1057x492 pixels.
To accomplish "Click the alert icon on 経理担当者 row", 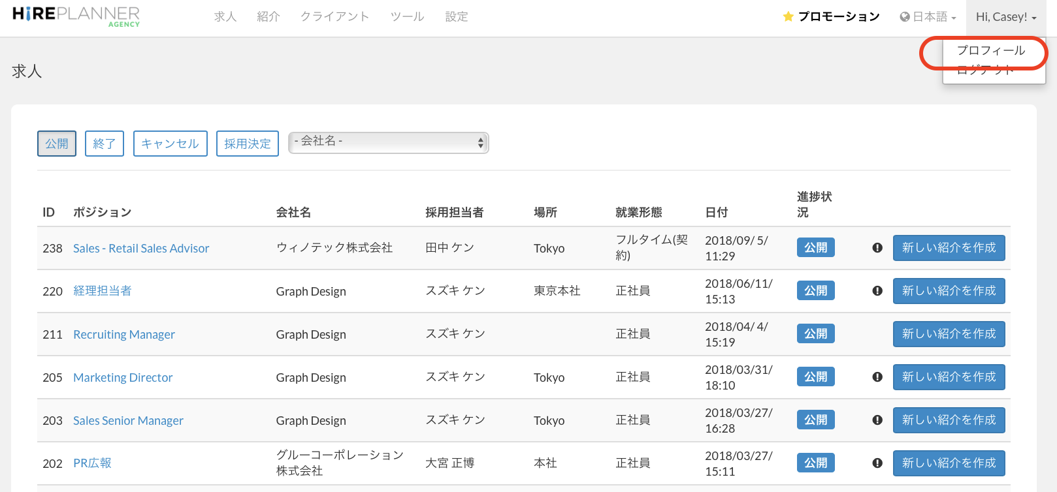I will click(x=877, y=291).
